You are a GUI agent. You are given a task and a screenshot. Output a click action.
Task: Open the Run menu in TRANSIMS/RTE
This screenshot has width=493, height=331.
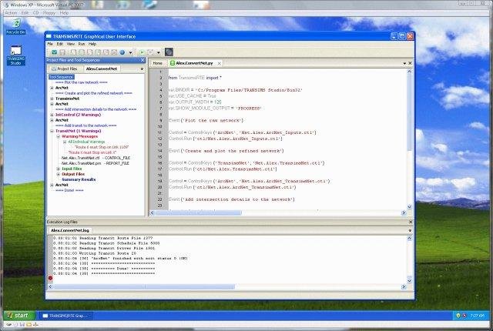click(82, 44)
